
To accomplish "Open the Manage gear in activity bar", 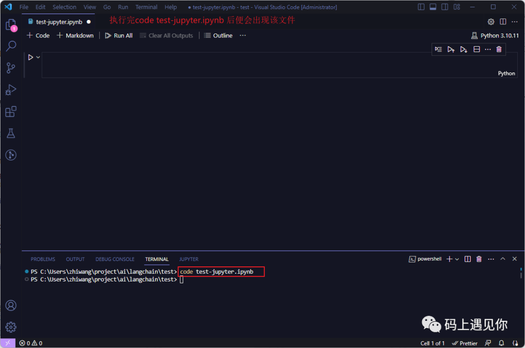I will pos(11,327).
